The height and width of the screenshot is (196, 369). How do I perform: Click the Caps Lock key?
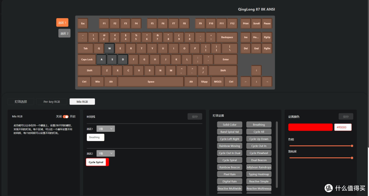click(87, 59)
